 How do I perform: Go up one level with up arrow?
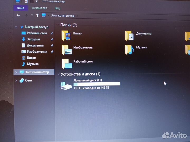[x=37, y=15]
